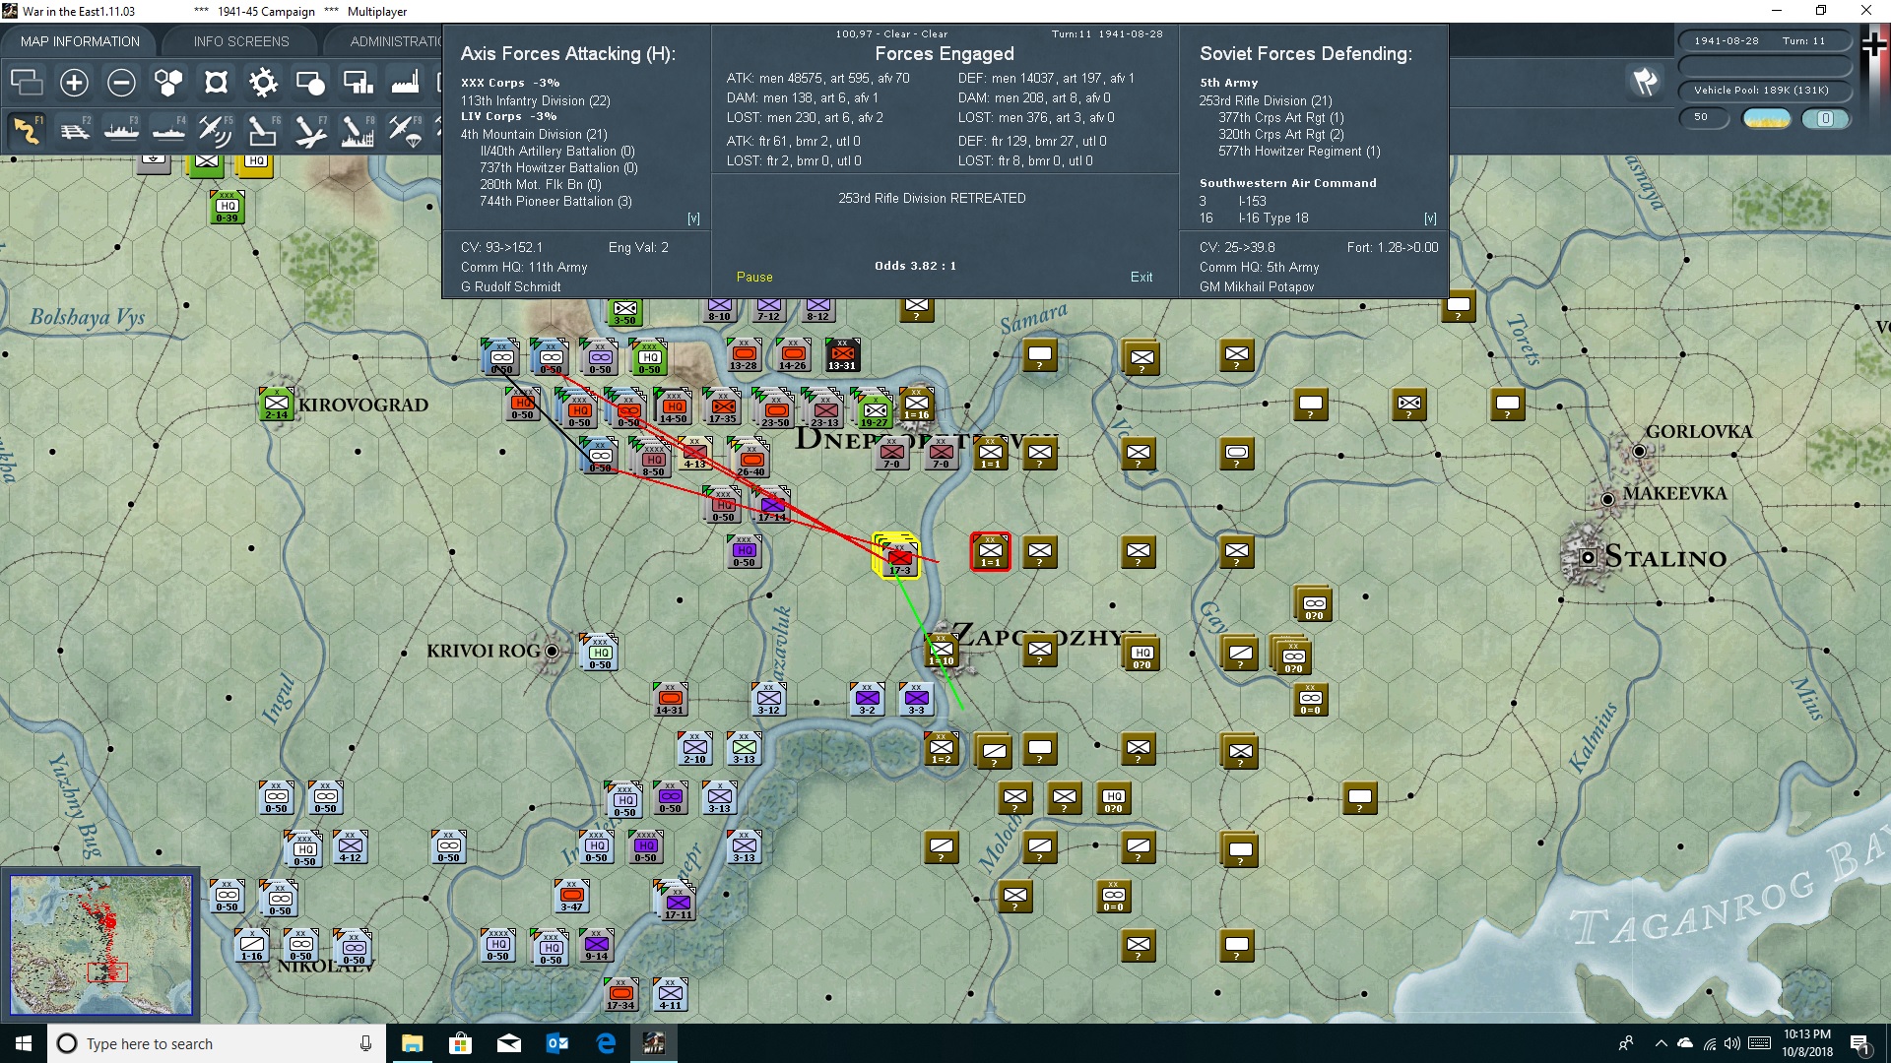The width and height of the screenshot is (1891, 1063).
Task: Expand Axis forces list [v] toggle
Action: 693,219
